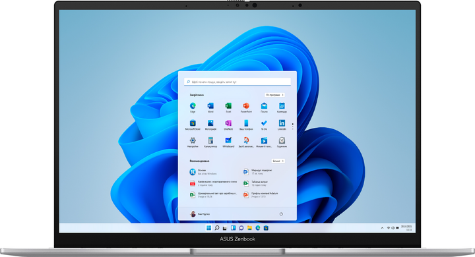Open the Excel pinned app
This screenshot has height=257, width=475.
point(228,107)
